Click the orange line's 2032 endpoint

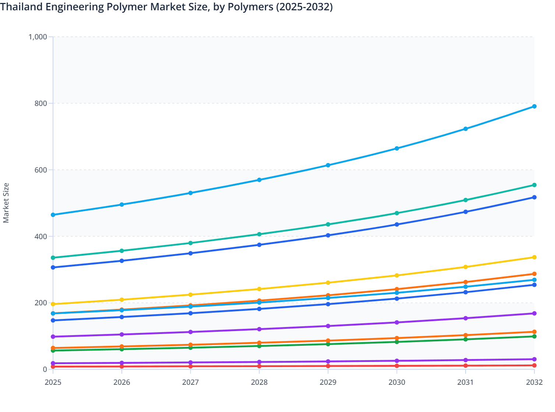[x=534, y=274]
